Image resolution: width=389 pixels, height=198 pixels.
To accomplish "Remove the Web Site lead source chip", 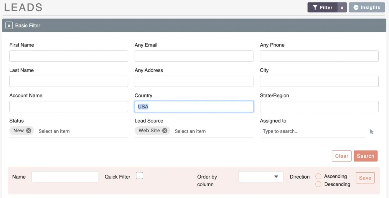I will [165, 131].
